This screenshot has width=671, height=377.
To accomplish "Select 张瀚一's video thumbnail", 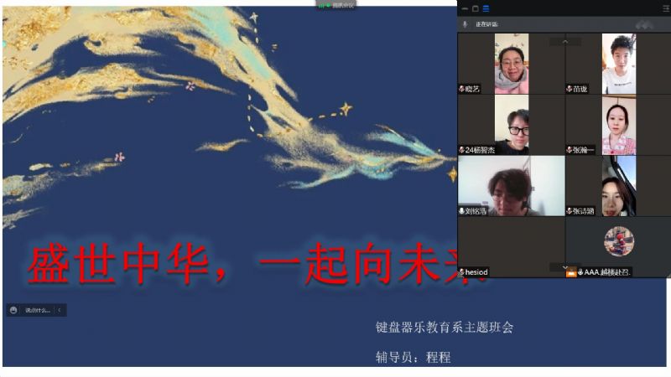I will 618,126.
